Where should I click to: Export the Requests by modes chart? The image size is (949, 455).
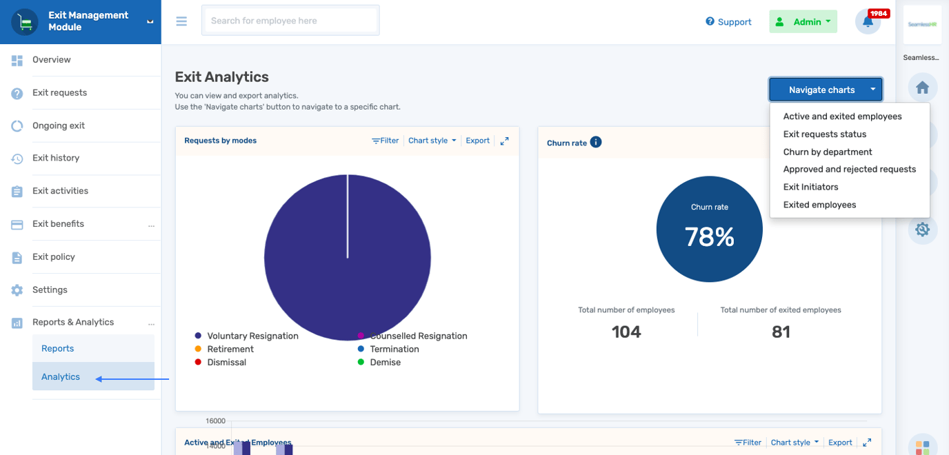(x=477, y=140)
